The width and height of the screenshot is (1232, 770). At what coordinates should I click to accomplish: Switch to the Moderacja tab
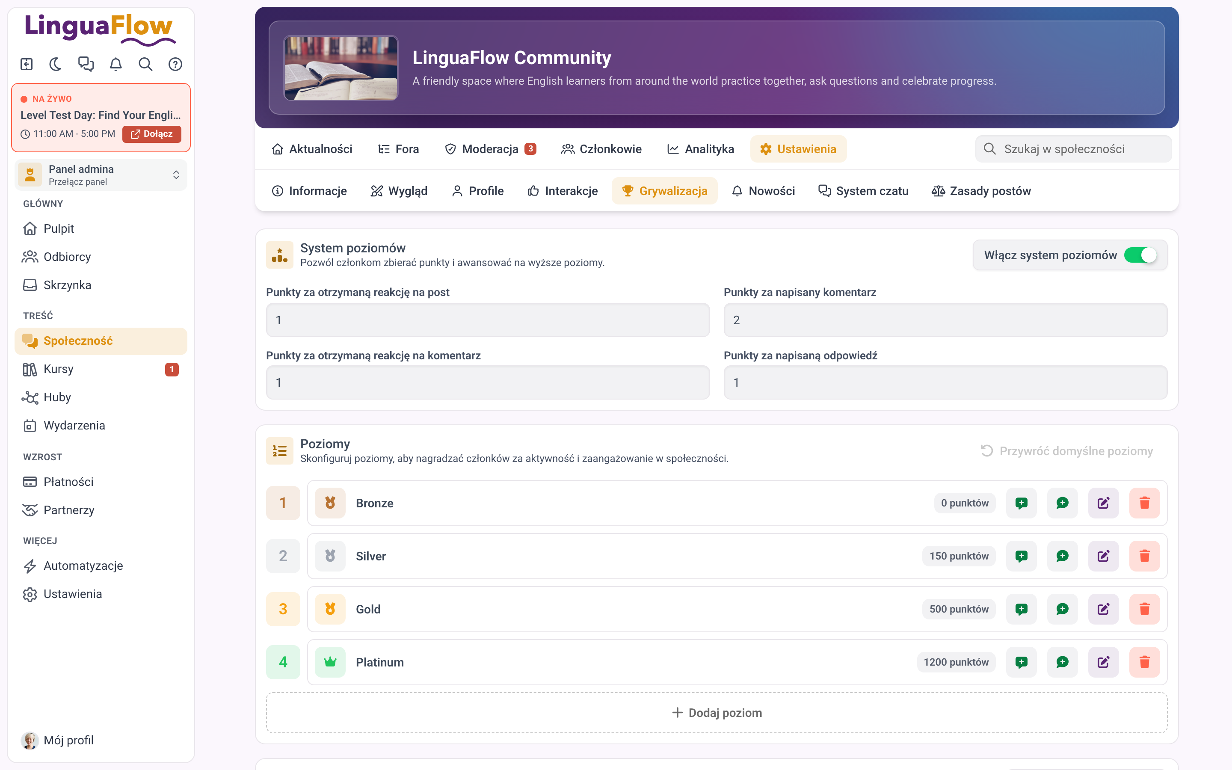tap(490, 149)
